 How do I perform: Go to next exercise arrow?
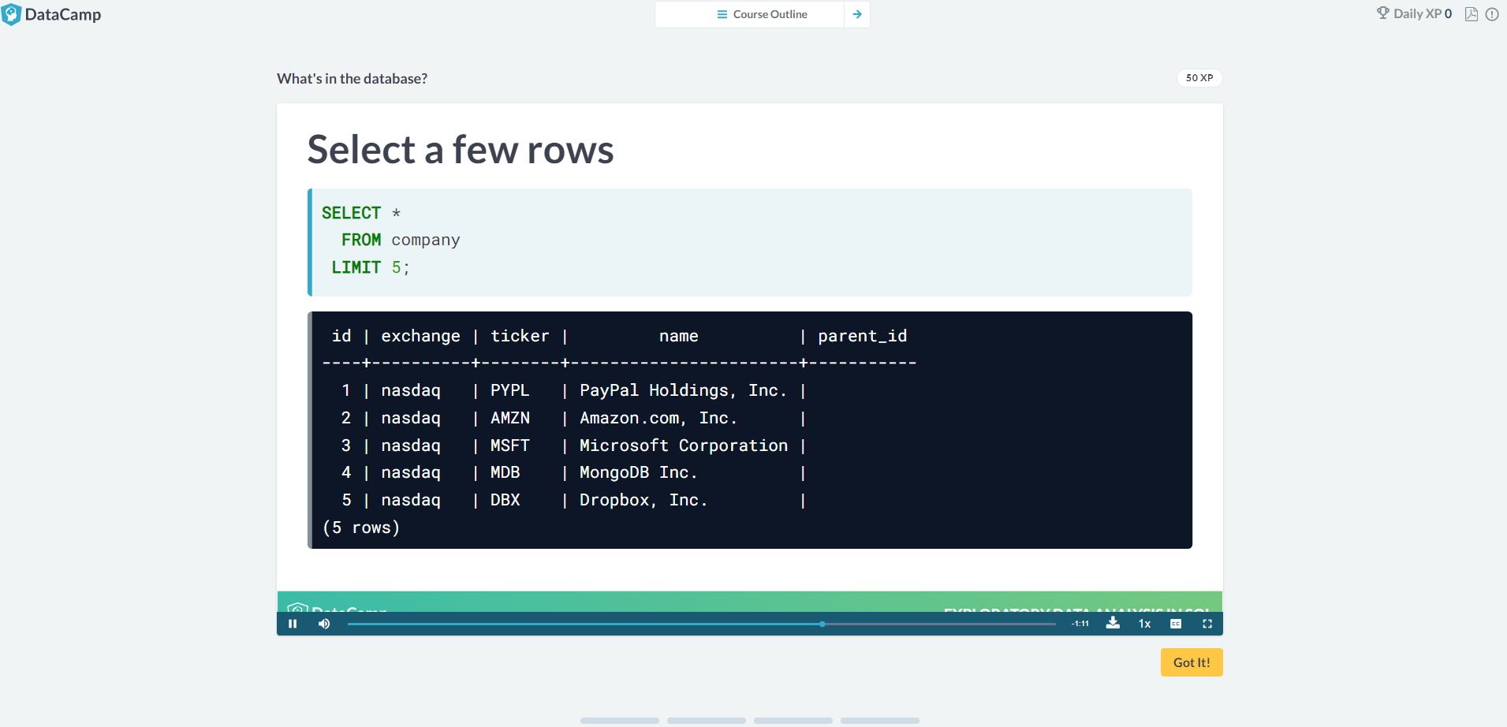point(857,14)
